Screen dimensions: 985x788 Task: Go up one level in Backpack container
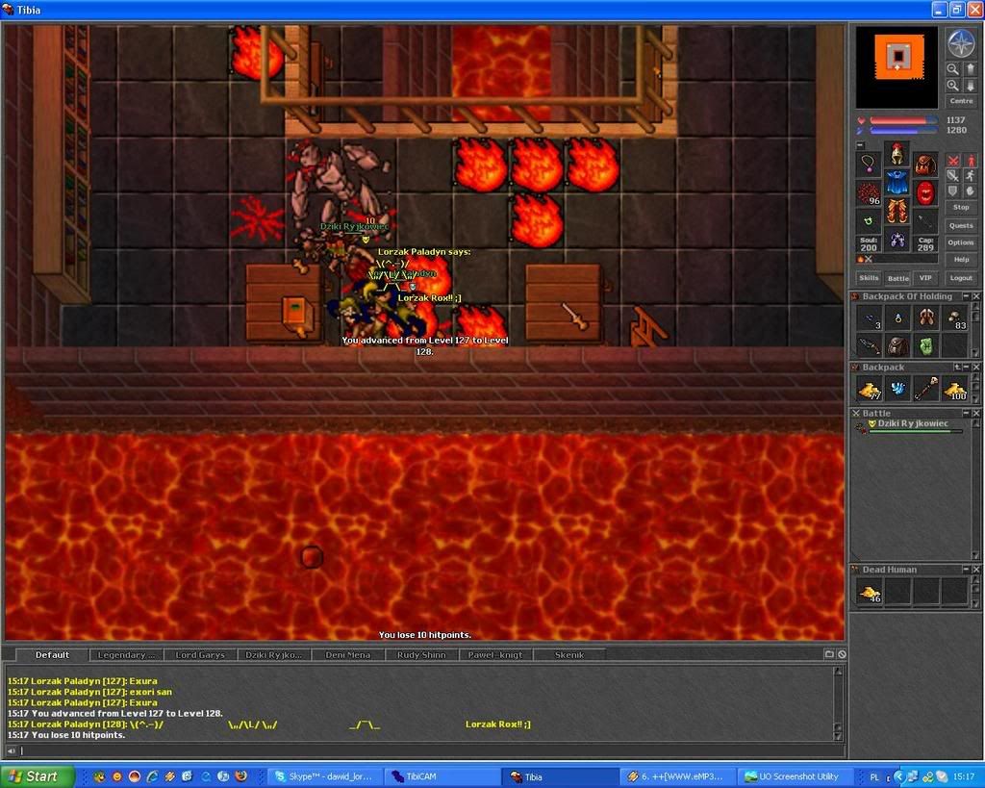tap(957, 367)
